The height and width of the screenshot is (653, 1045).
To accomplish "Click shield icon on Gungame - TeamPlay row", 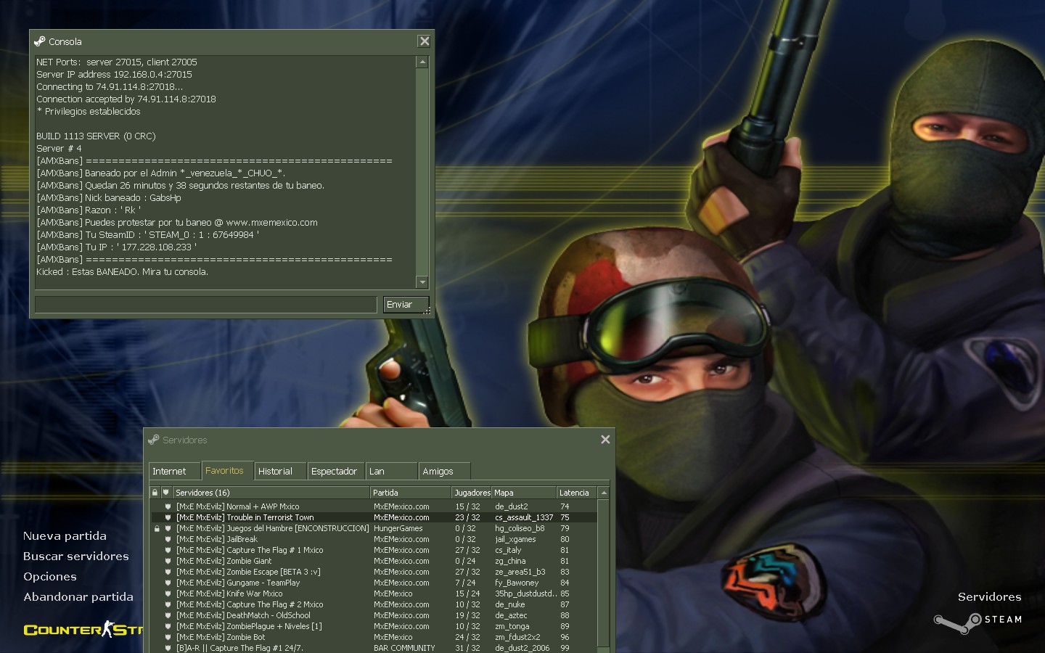I will pos(168,583).
